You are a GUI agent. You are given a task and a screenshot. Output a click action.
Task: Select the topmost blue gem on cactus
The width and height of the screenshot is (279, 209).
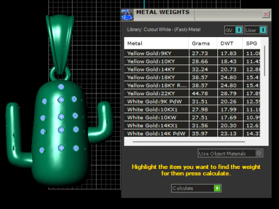[x=61, y=87]
